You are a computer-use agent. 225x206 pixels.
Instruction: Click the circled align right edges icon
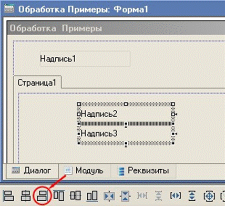42,195
